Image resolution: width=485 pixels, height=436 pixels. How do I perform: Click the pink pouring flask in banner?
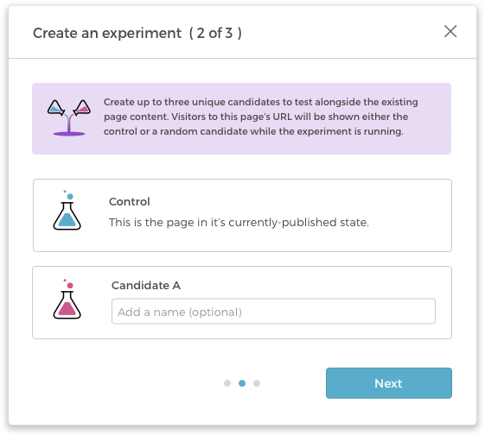82,108
